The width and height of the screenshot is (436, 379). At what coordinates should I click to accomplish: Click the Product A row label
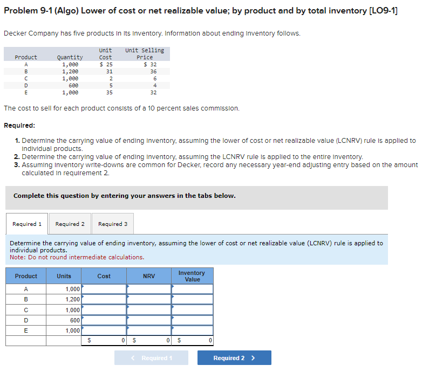26,290
